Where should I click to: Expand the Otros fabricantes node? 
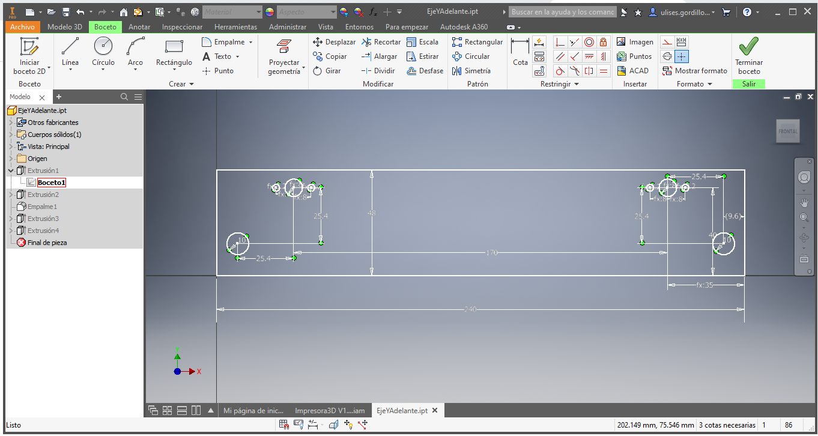pyautogui.click(x=11, y=123)
